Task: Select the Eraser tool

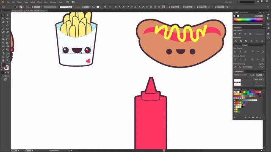Action: (x=8, y=32)
